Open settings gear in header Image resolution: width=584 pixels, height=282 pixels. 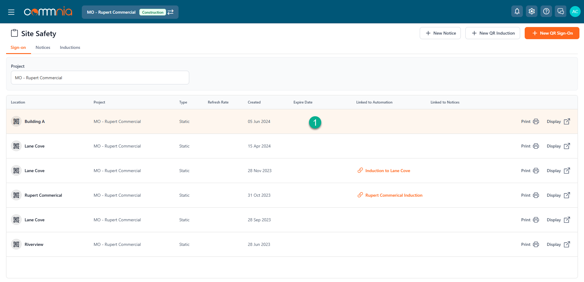point(532,11)
